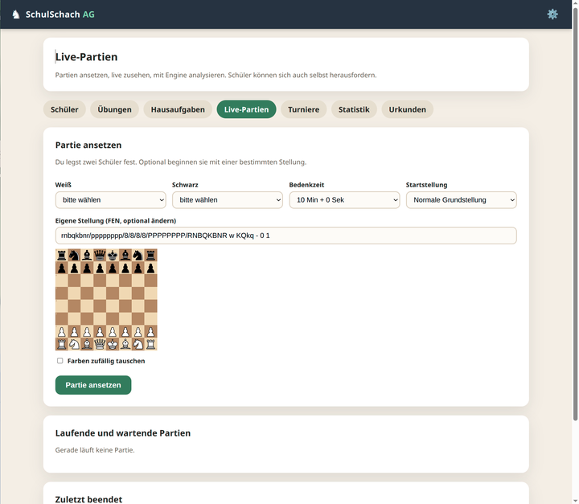Click into the Eigene Stellung FEN field
579x504 pixels.
285,236
